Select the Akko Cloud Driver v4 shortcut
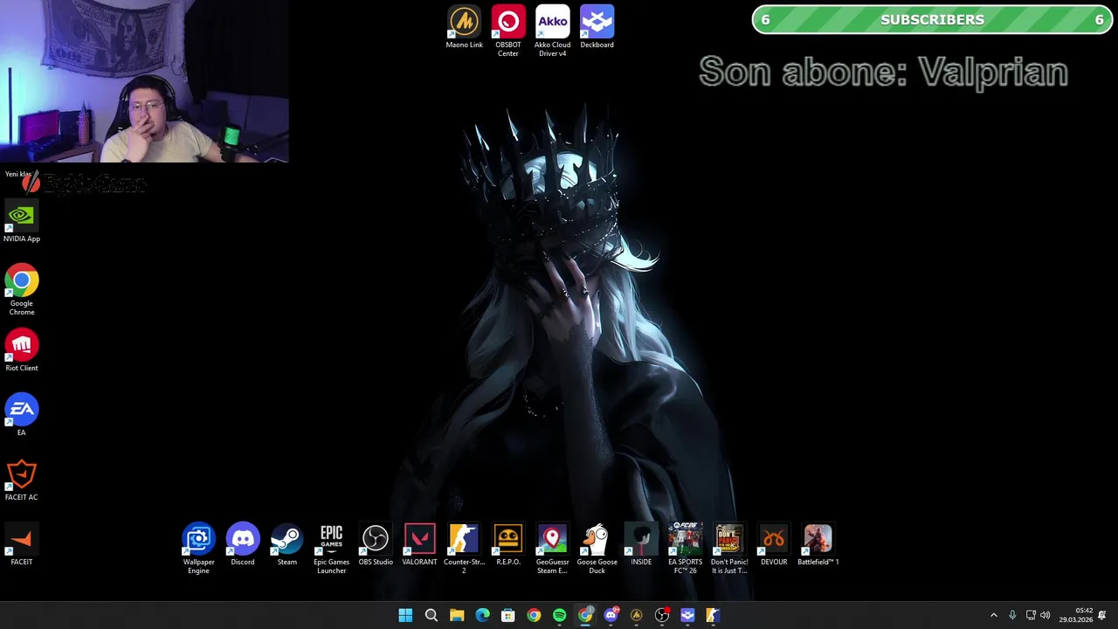Screen dimensions: 1118x629 [552, 31]
